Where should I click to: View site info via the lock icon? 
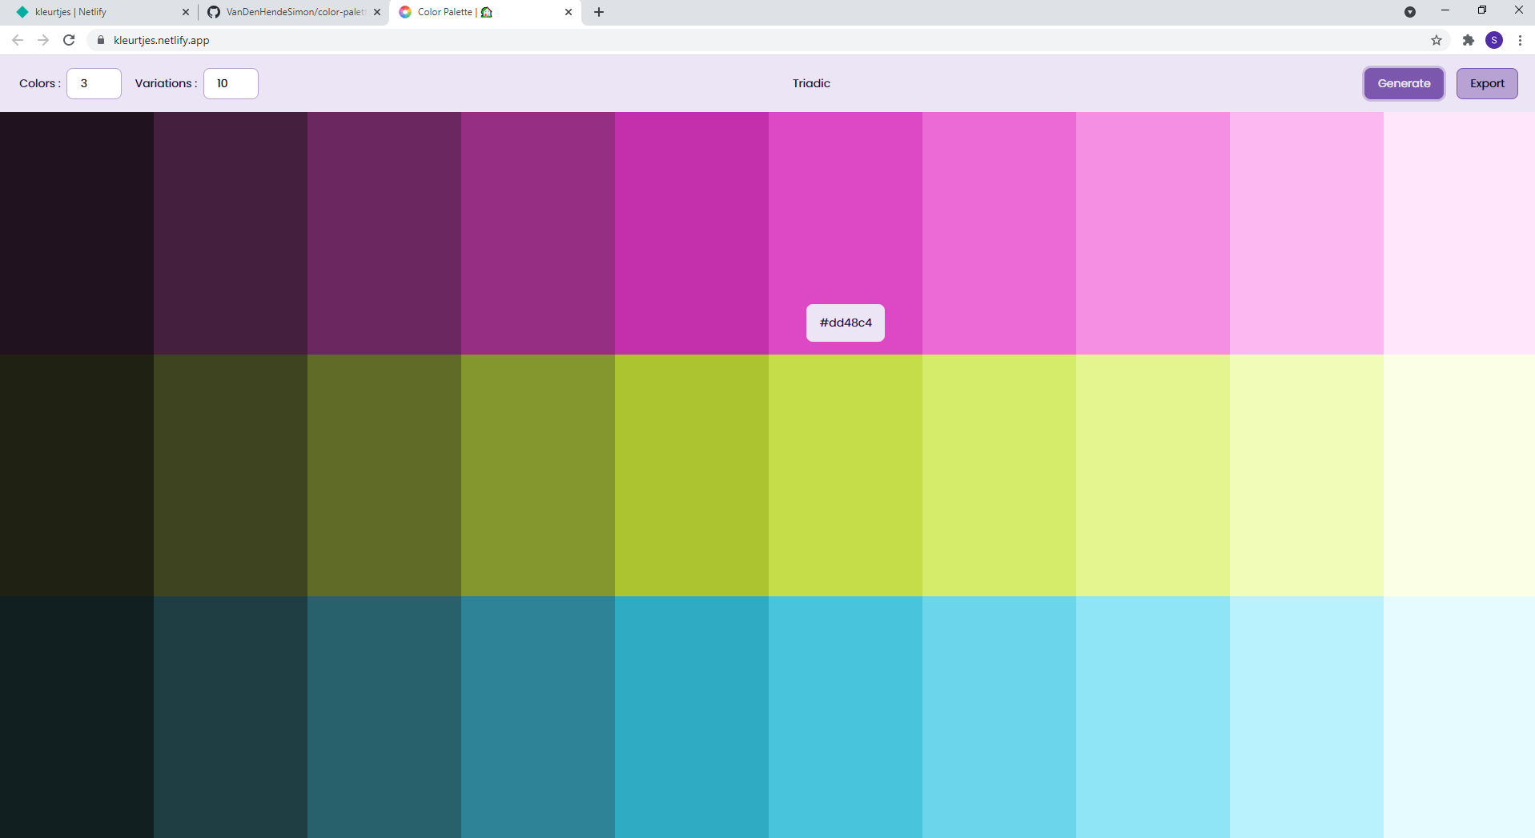pos(101,40)
